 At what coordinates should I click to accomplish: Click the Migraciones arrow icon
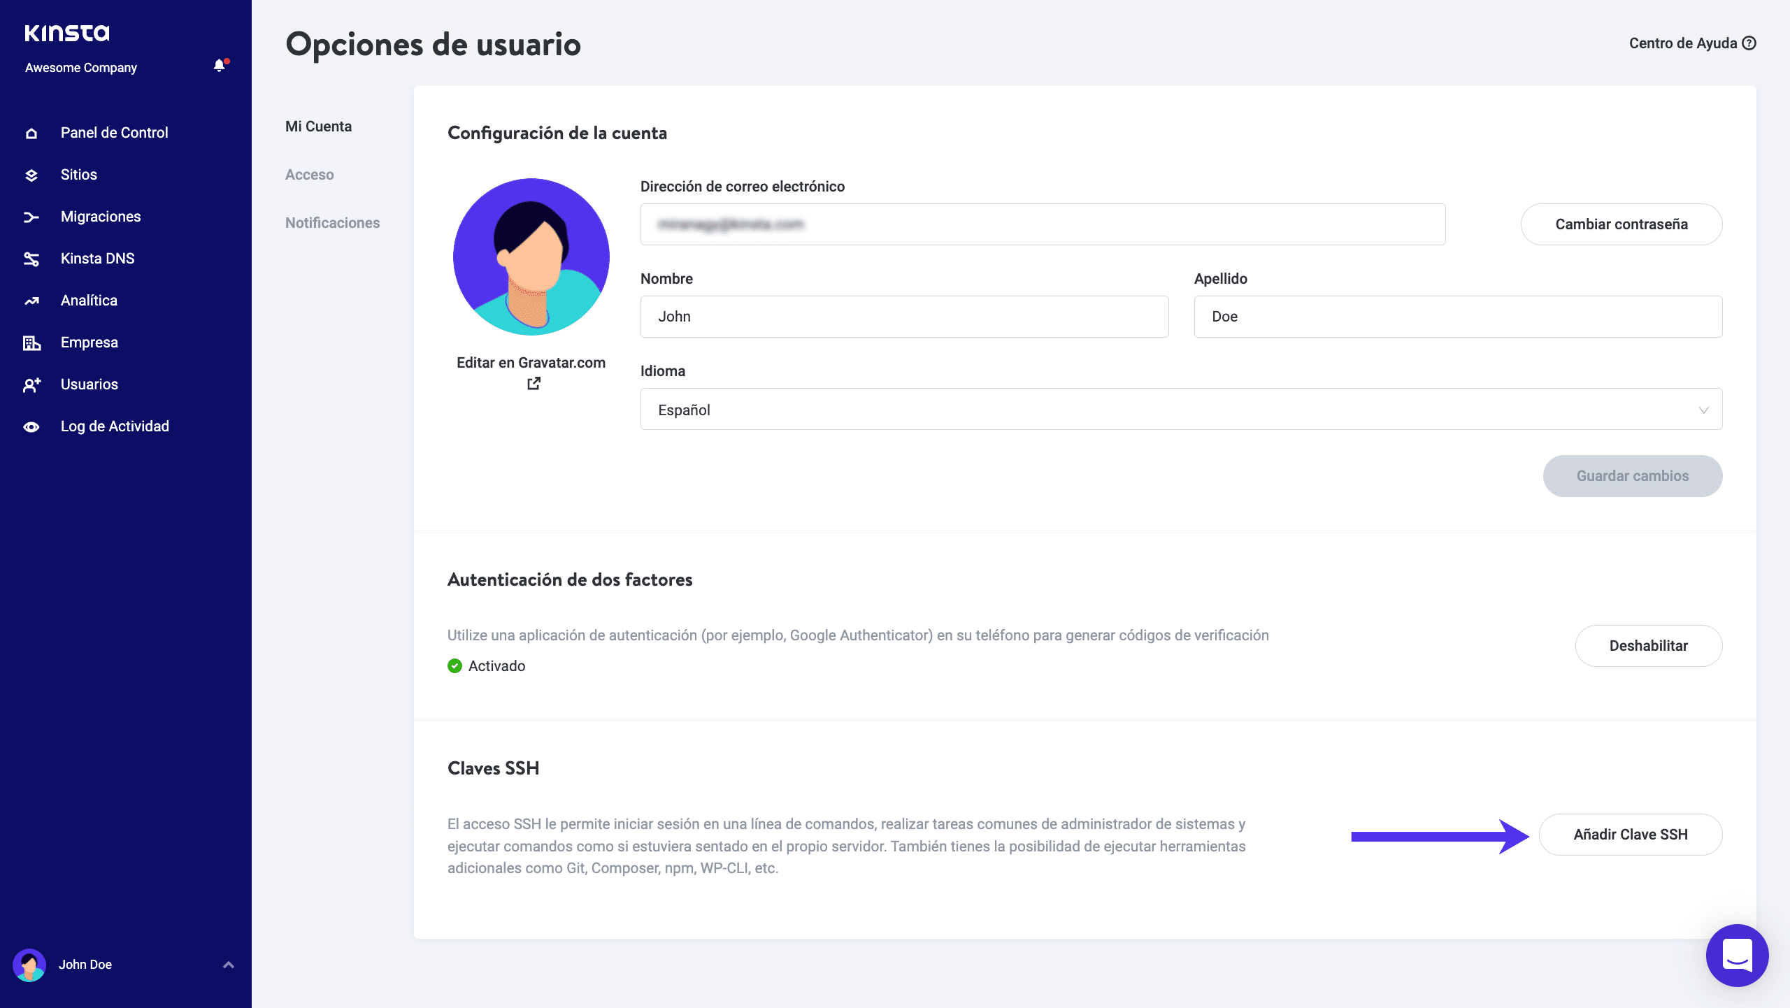pos(31,217)
